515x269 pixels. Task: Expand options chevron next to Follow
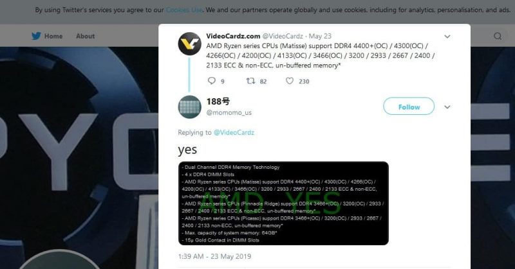[447, 107]
